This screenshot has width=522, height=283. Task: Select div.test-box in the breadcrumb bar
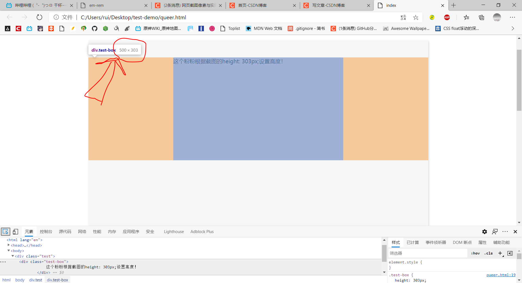[57, 280]
